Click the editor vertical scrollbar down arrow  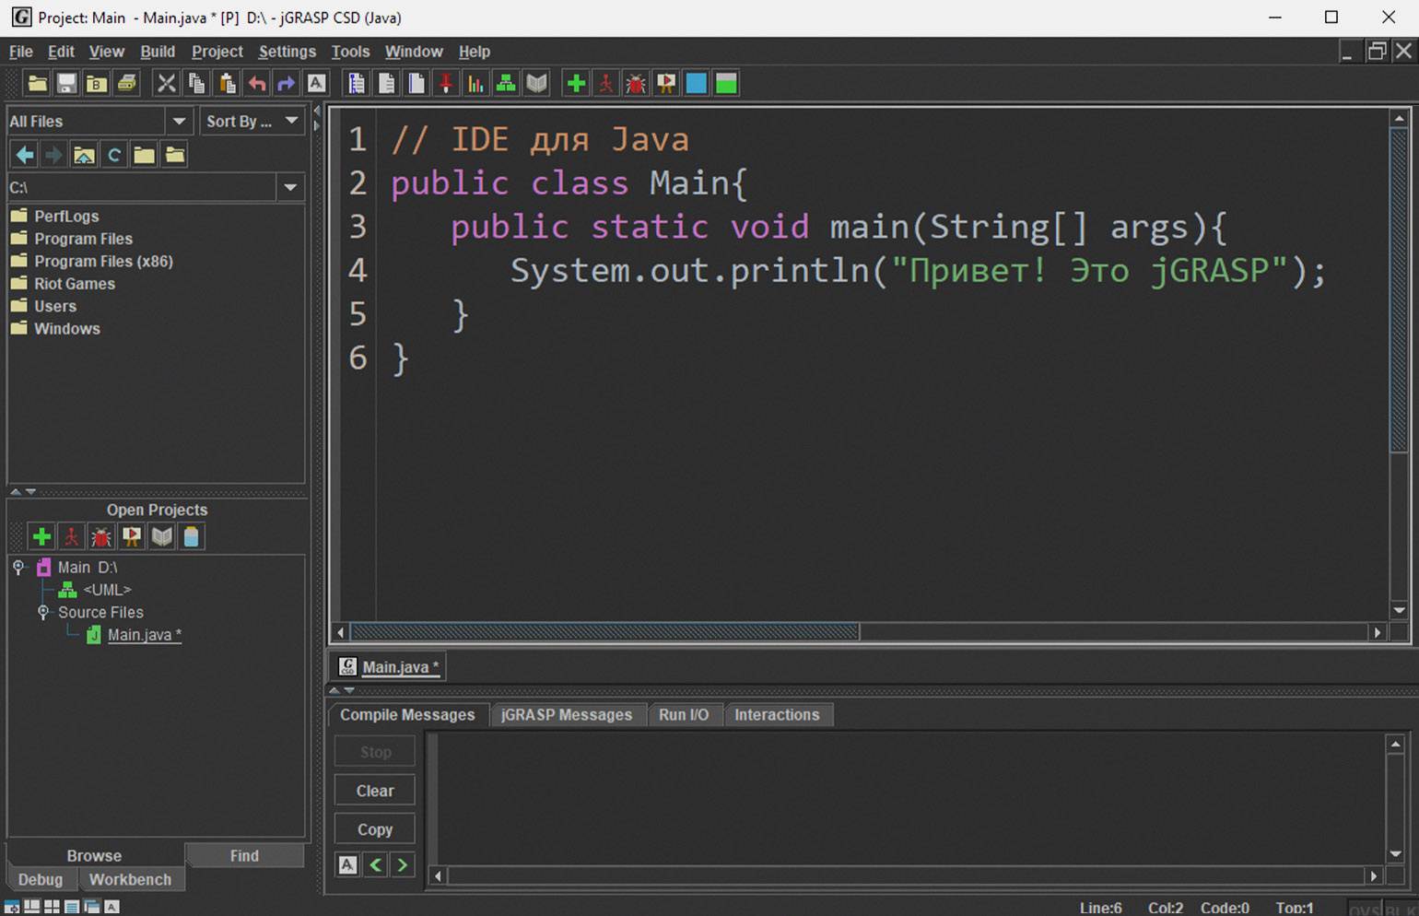1399,610
